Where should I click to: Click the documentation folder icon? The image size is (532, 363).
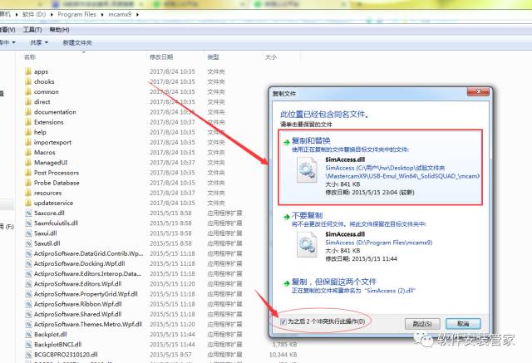click(x=28, y=112)
